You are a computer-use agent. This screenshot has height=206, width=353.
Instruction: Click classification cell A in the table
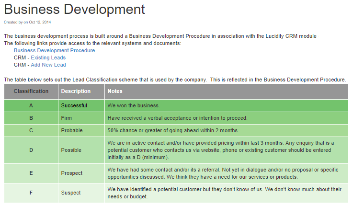31,105
